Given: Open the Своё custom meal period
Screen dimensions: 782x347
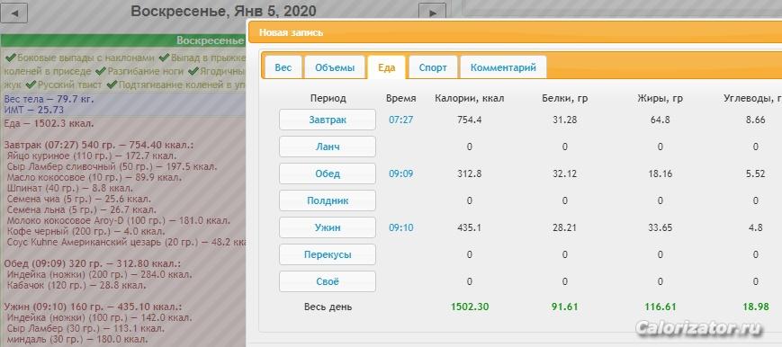Looking at the screenshot, I should click(328, 281).
